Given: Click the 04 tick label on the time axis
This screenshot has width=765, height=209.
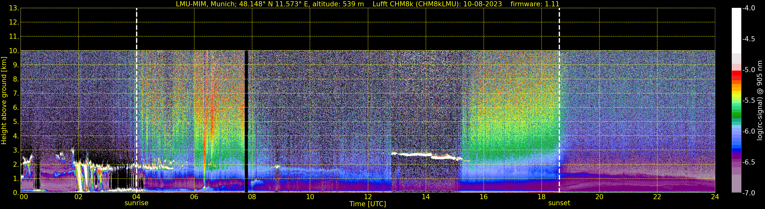Looking at the screenshot, I should click(x=136, y=197).
